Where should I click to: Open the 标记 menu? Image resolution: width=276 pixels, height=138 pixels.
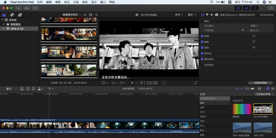point(67,2)
